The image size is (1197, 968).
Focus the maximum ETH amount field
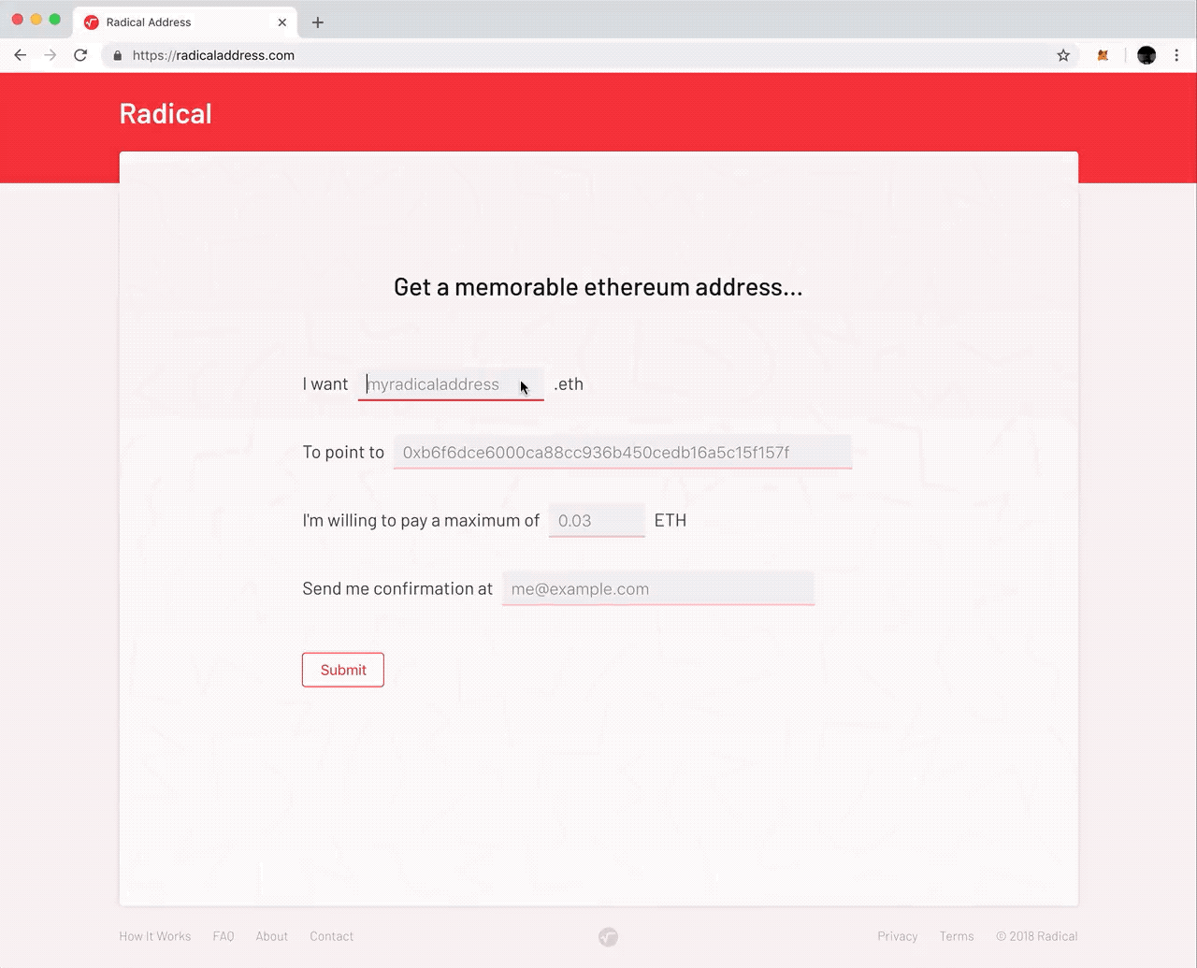coord(597,520)
